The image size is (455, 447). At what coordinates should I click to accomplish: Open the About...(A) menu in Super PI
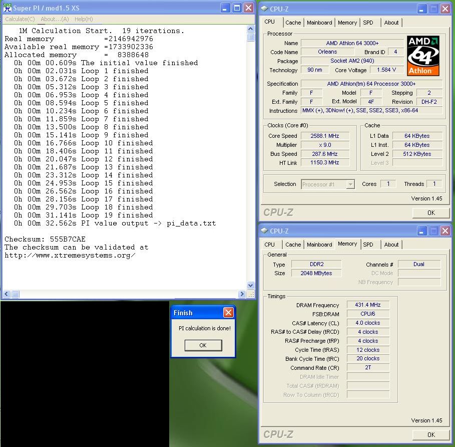coord(55,19)
